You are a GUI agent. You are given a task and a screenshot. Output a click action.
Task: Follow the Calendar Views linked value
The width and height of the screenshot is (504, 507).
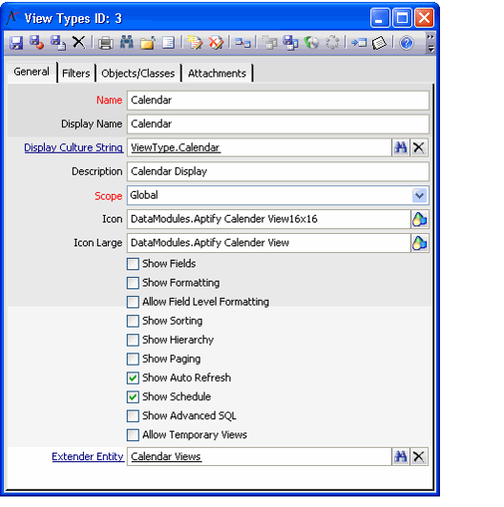tap(166, 456)
